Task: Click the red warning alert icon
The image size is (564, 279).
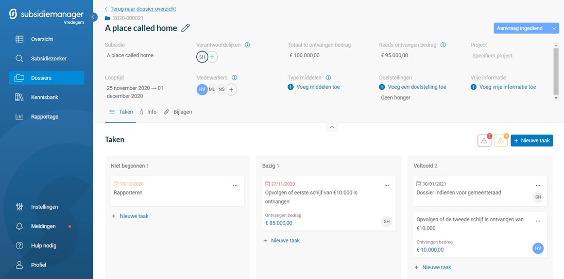Action: (x=484, y=140)
